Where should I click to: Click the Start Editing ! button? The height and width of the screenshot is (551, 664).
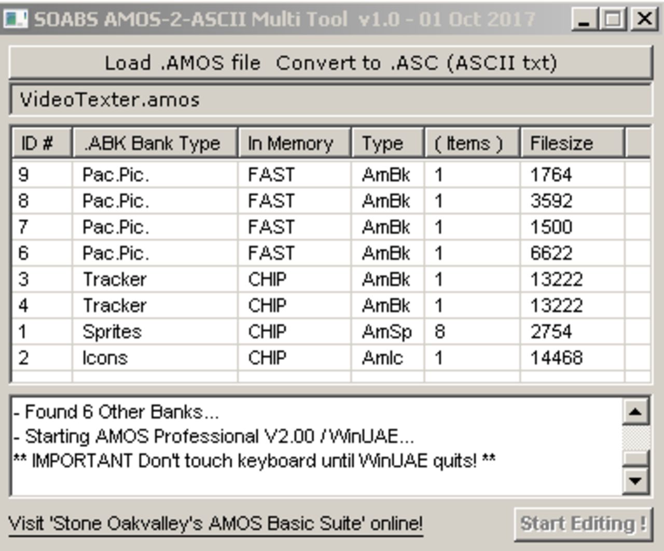coord(583,524)
